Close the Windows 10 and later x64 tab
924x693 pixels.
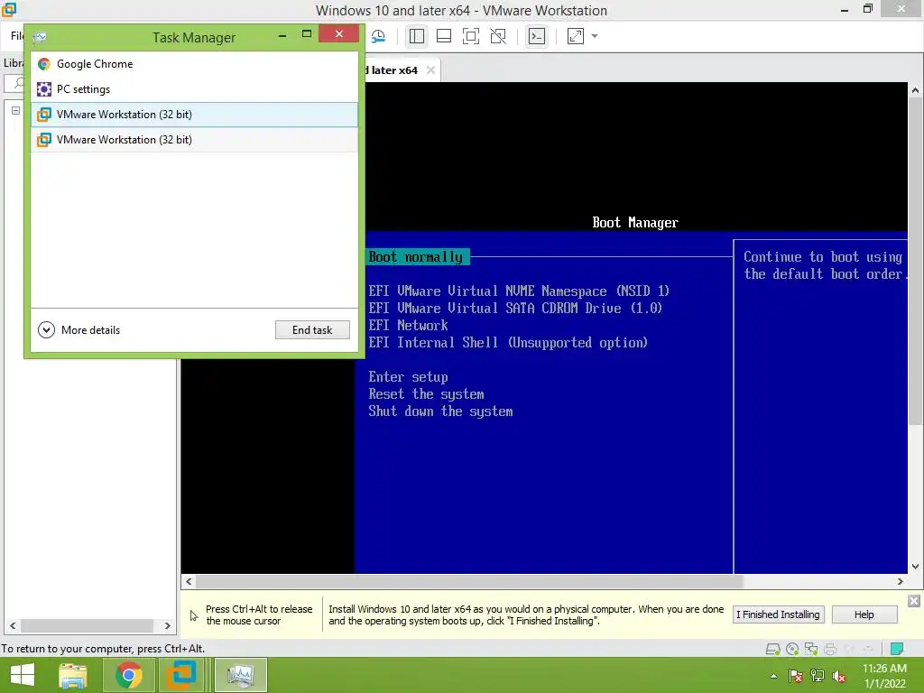(430, 70)
